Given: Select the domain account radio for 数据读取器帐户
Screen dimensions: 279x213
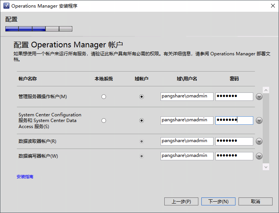Looking at the screenshot, I should point(142,141).
